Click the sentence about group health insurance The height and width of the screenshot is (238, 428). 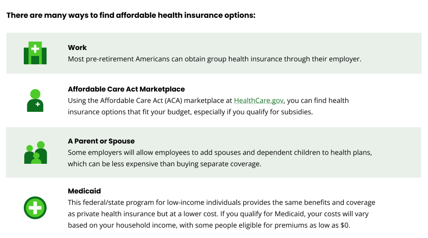pyautogui.click(x=214, y=59)
